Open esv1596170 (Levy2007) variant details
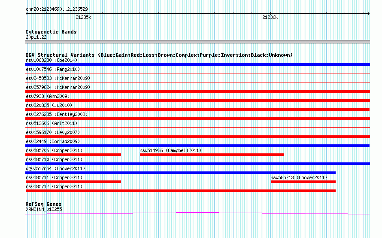This screenshot has width=382, height=238. [x=53, y=132]
